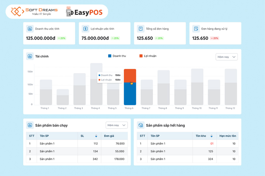Click the Tháng 4 bar in chart
This screenshot has height=176, width=265.
click(x=96, y=85)
